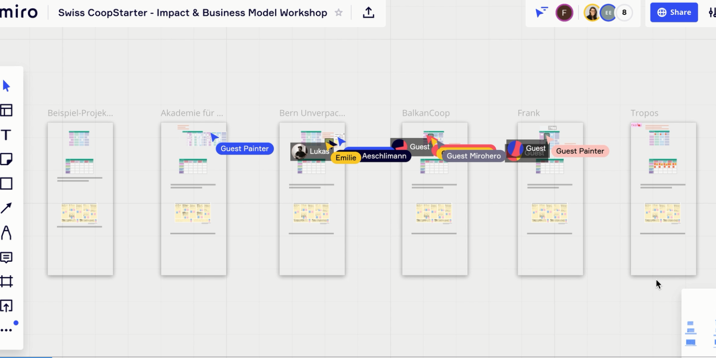The width and height of the screenshot is (716, 358).
Task: Expand more tools with three dots
Action: (6, 330)
